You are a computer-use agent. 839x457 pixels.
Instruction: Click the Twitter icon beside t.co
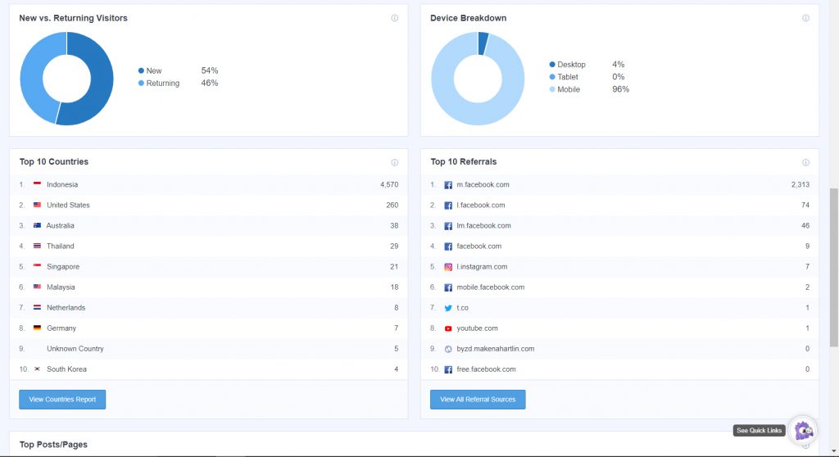448,308
